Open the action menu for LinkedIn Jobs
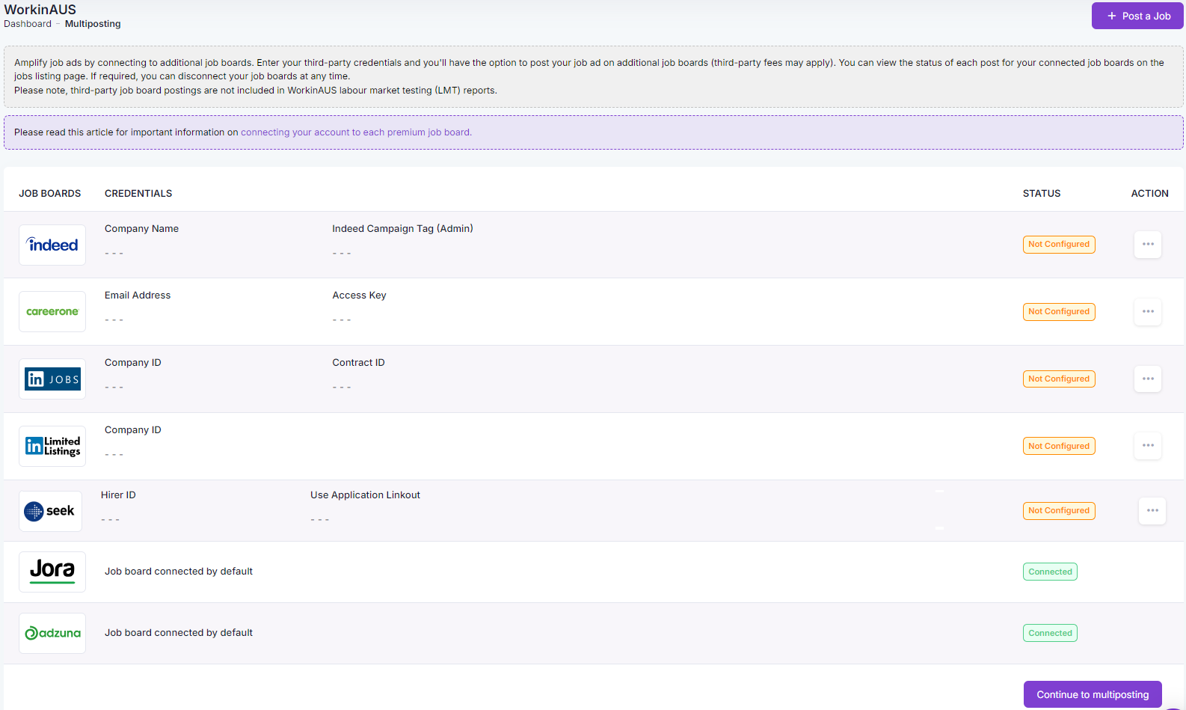1186x710 pixels. (1148, 379)
